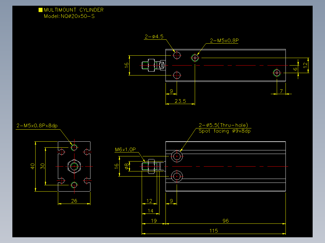Click the "2-M5x0.8Px8dp" callout text
This screenshot has width=325, height=243.
pyautogui.click(x=37, y=125)
